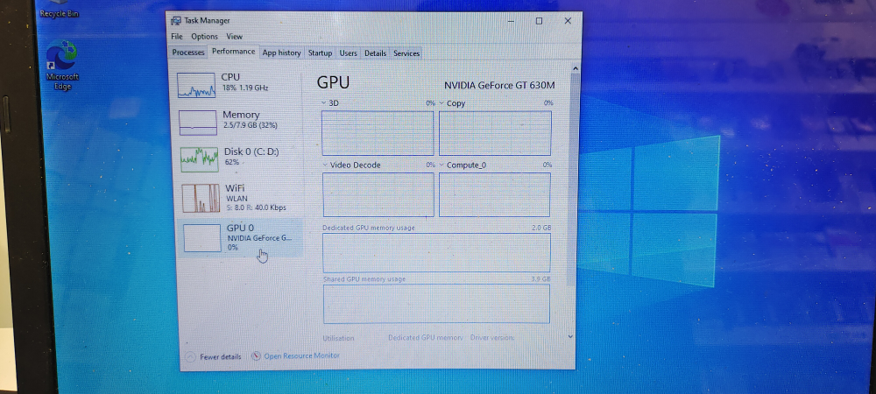Click the 'Shared GPU memory usage' label
This screenshot has height=394, width=876.
point(364,279)
